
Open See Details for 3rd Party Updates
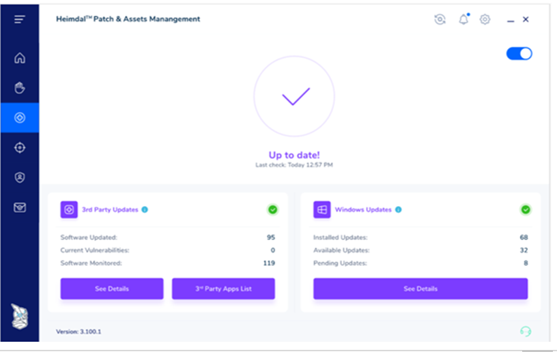pos(112,289)
